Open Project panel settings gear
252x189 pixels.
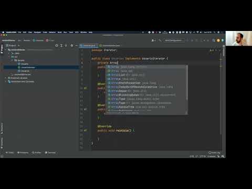coord(72,46)
